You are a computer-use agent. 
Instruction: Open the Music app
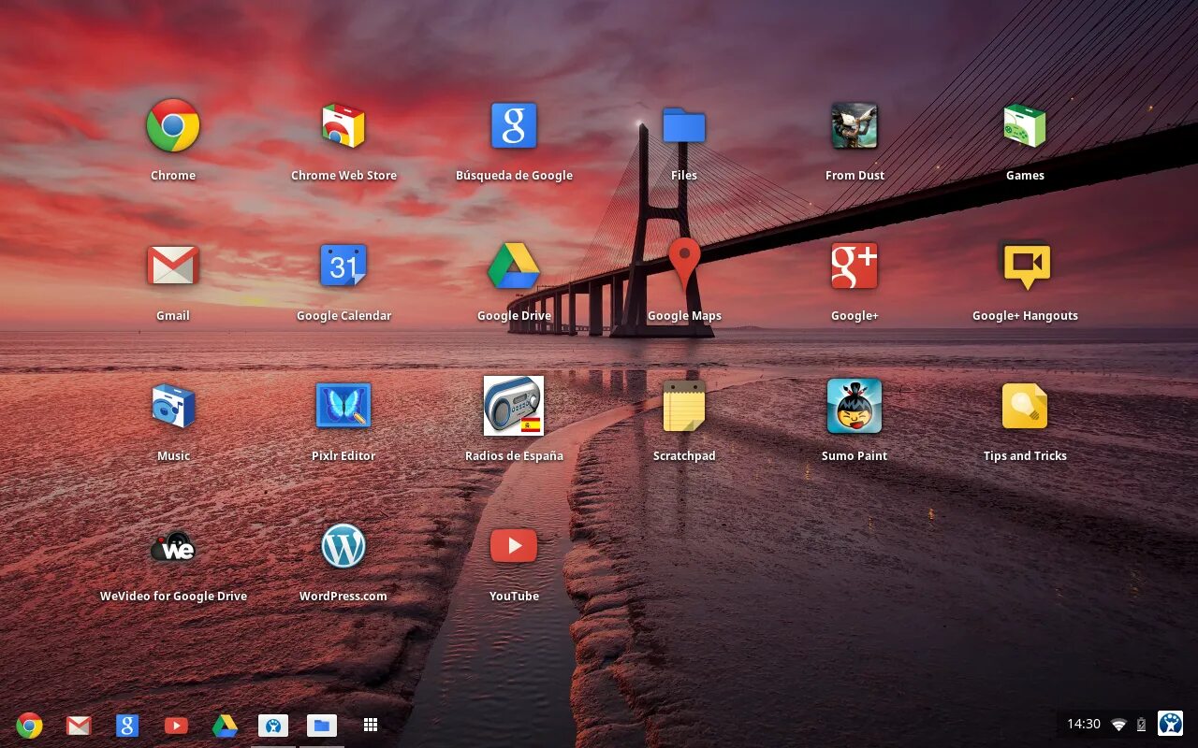tap(173, 407)
